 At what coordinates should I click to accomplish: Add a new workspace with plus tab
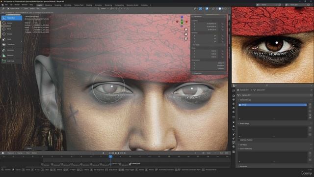pyautogui.click(x=151, y=5)
